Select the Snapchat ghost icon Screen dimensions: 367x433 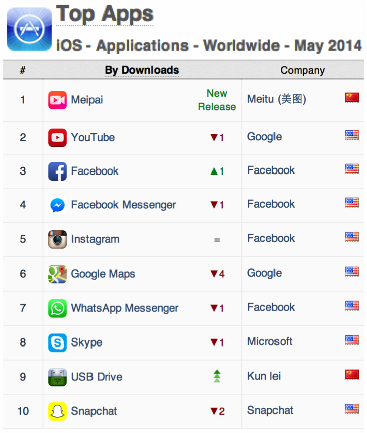point(57,411)
